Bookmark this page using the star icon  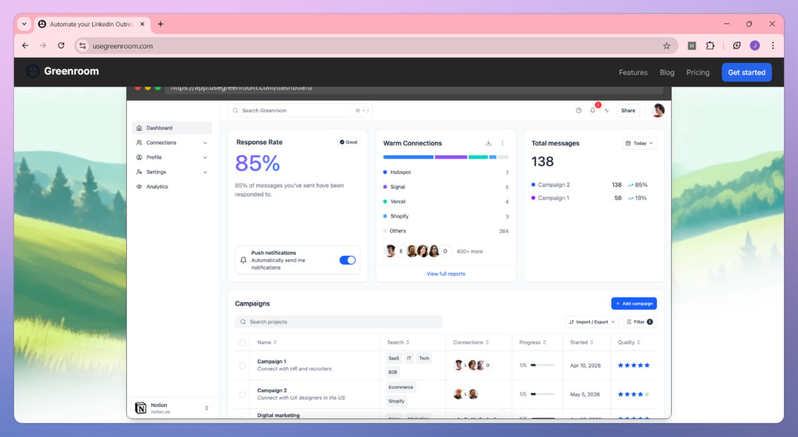(x=666, y=46)
